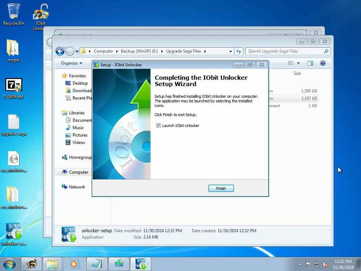Image resolution: width=361 pixels, height=271 pixels.
Task: Click the 2,197 KB file size cell
Action: coord(309,98)
